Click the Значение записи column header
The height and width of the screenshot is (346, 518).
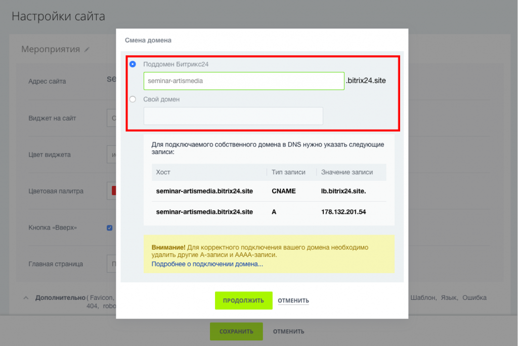(347, 172)
